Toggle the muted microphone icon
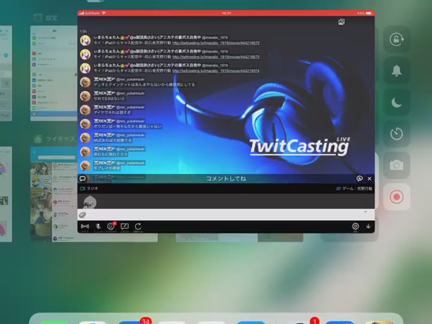 98,227
